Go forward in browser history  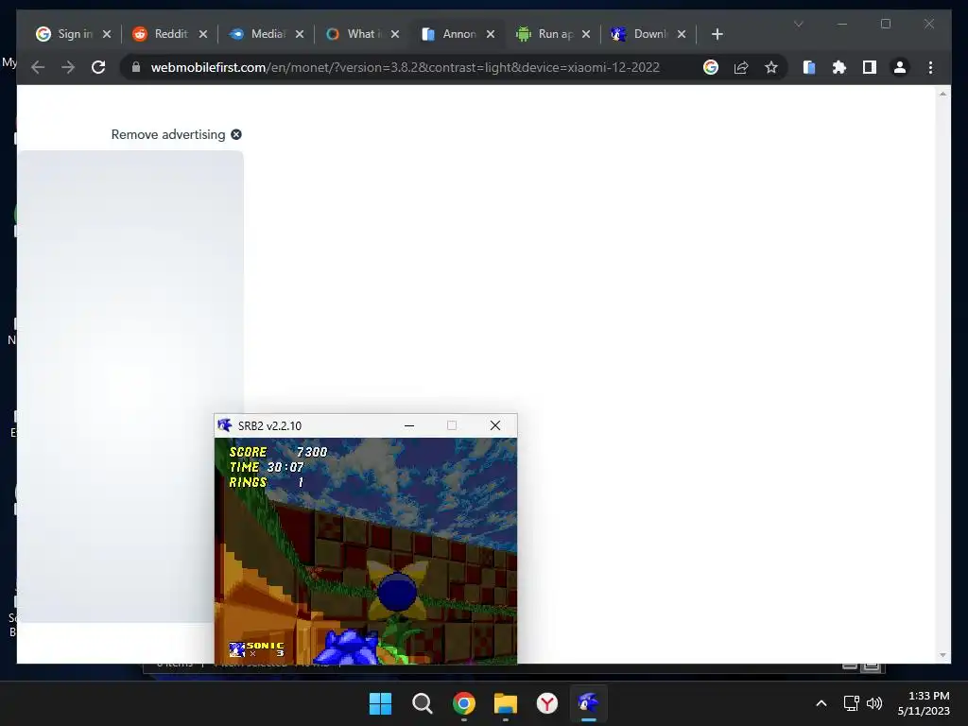(68, 67)
